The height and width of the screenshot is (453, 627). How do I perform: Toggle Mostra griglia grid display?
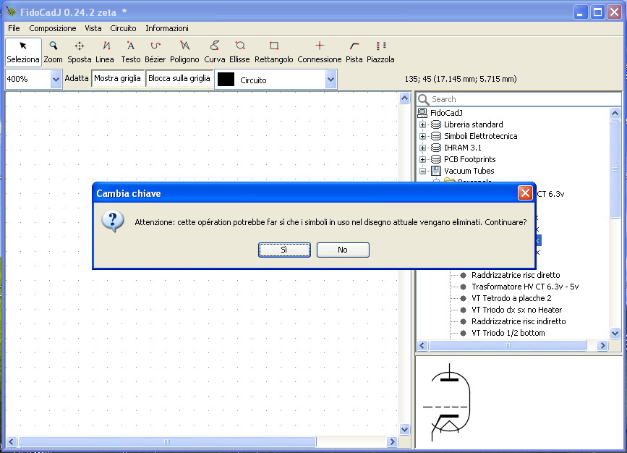pos(117,78)
